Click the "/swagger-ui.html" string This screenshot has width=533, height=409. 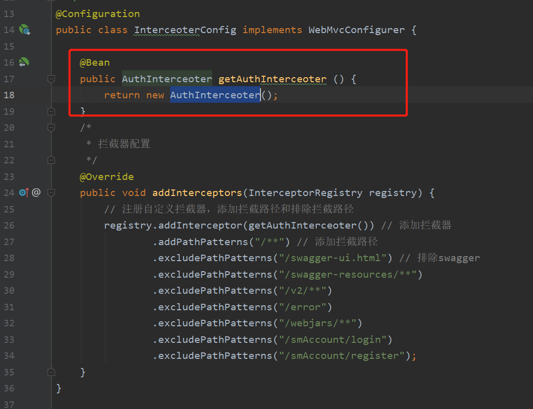pos(333,258)
